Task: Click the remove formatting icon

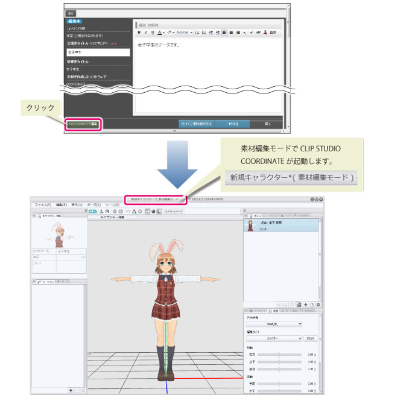Action: 265,33
